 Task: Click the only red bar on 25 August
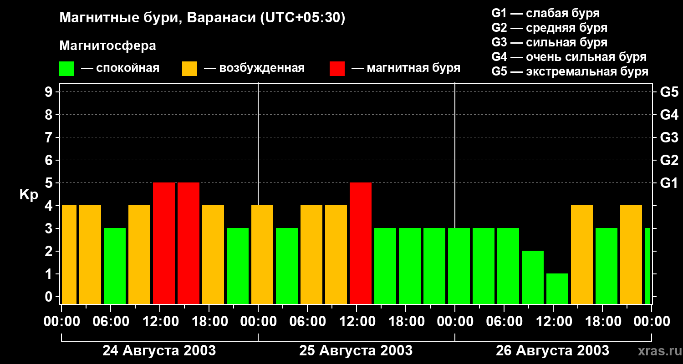click(x=361, y=243)
